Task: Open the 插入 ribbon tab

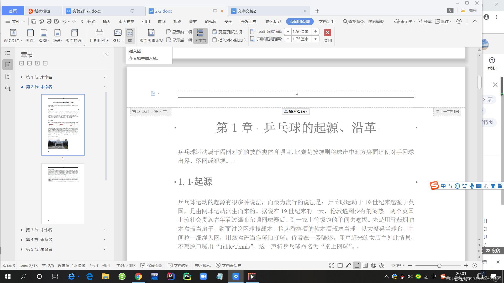Action: click(x=107, y=21)
